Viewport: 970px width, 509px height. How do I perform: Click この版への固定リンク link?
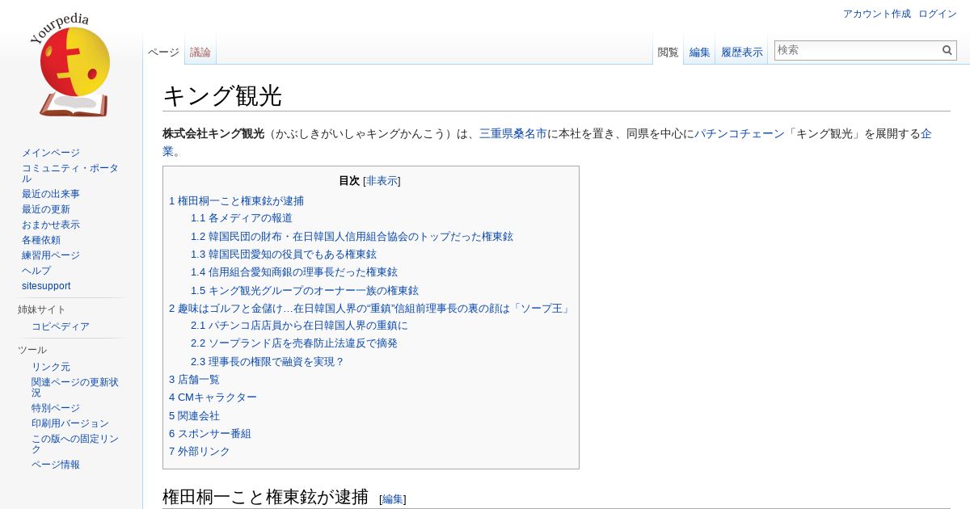(x=75, y=444)
